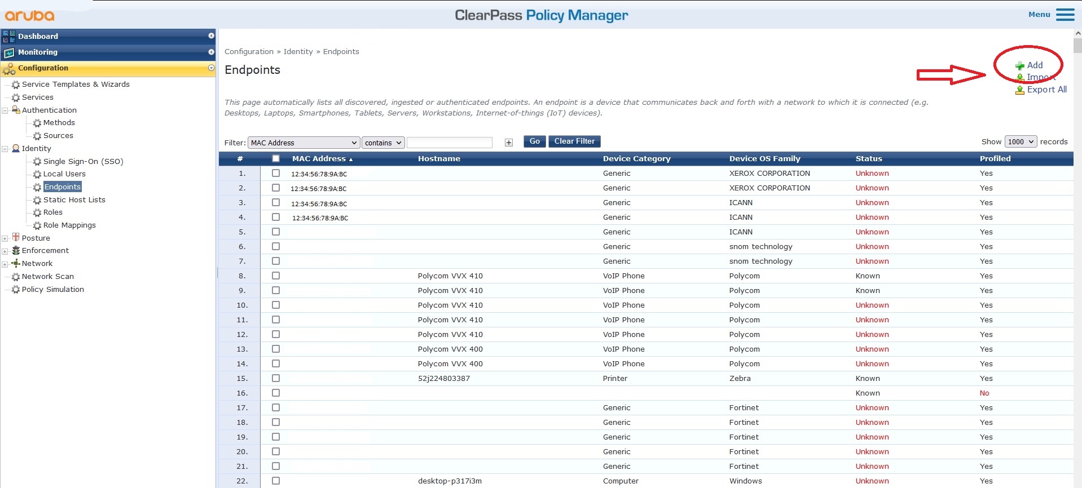Image resolution: width=1082 pixels, height=488 pixels.
Task: Select Endpoints in the Identity tree
Action: click(63, 187)
